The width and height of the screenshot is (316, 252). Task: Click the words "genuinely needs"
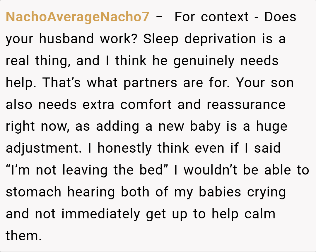[x=226, y=61]
